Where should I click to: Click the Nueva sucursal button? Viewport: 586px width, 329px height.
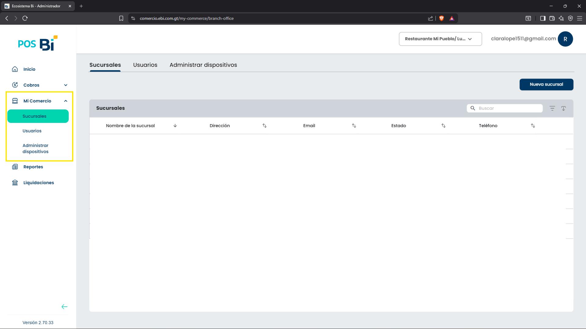point(546,84)
